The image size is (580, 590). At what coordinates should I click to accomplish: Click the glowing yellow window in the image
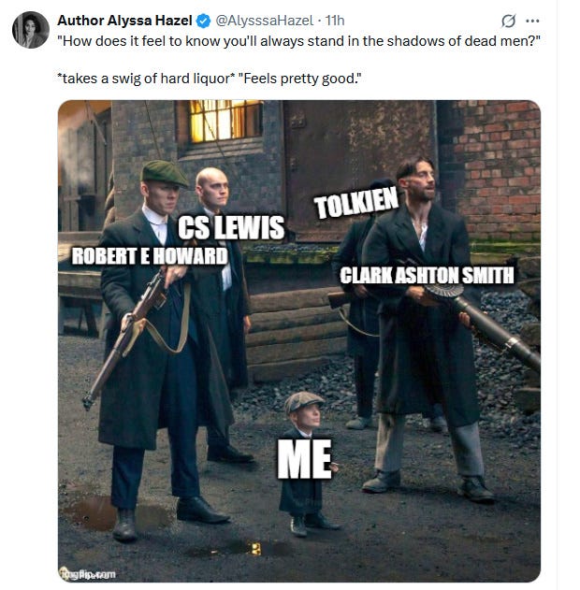225,121
